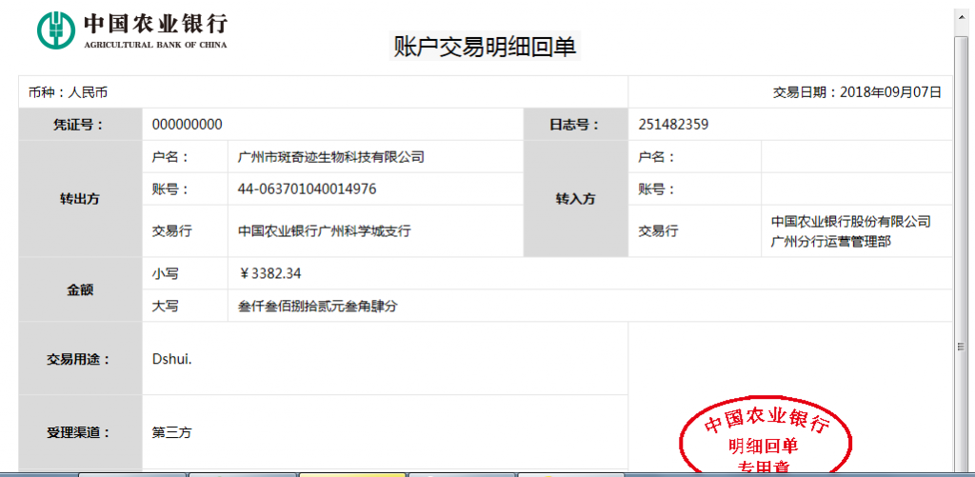Viewport: 975px width, 477px height.
Task: Select the amount ￥3382.34
Action: pos(269,273)
